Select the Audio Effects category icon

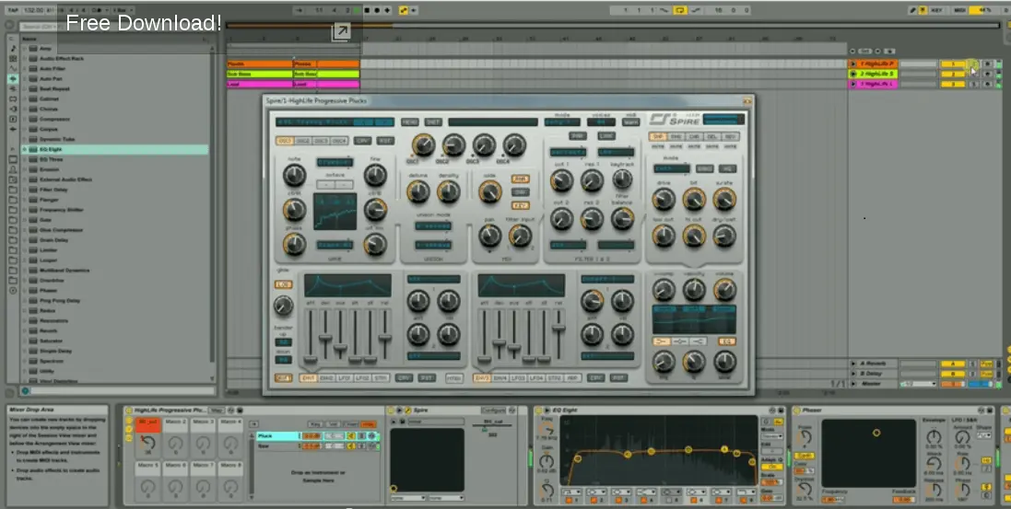(x=13, y=78)
